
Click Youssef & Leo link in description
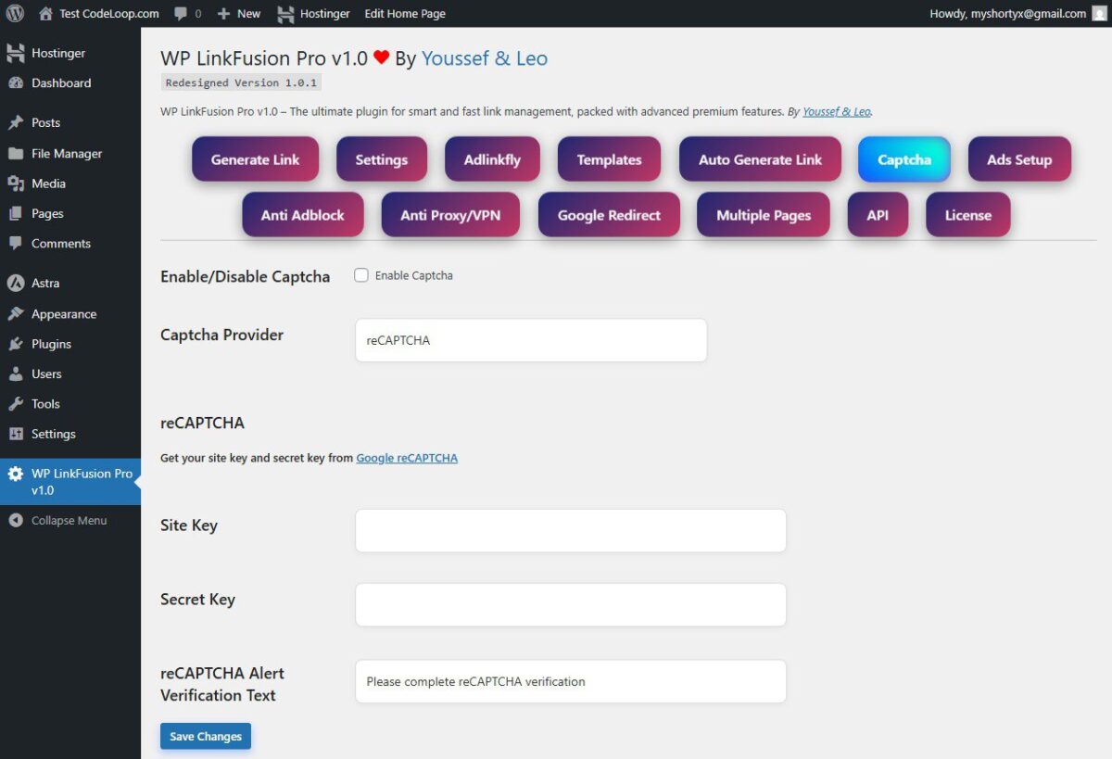pyautogui.click(x=837, y=111)
